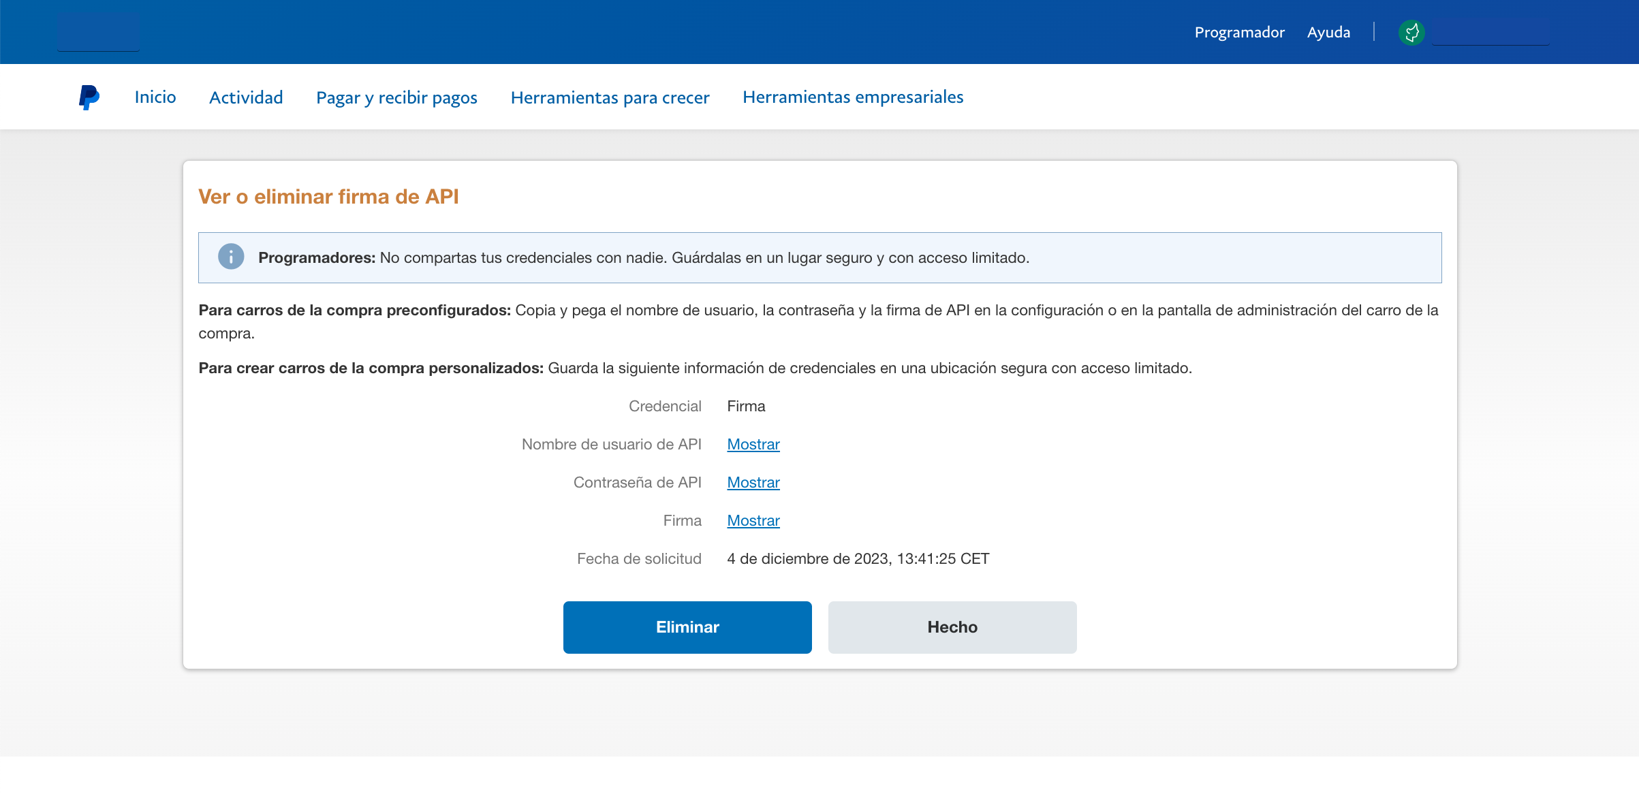Viewport: 1639px width, 794px height.
Task: Open Pagar y recibir pagos menu
Action: 396,97
